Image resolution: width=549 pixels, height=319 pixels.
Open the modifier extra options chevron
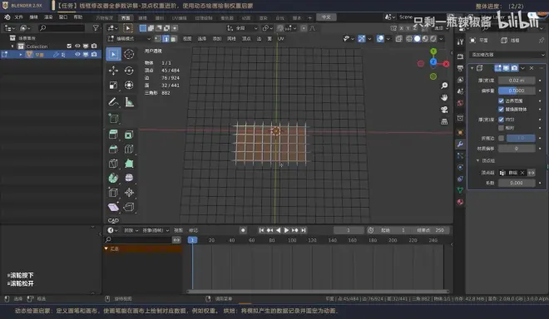point(522,68)
